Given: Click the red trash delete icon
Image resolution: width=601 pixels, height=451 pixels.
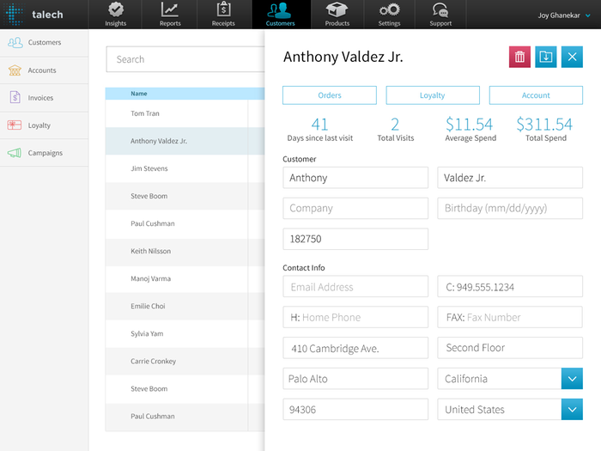Looking at the screenshot, I should [x=519, y=57].
